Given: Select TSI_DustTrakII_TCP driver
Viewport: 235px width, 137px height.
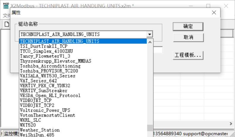Looking at the screenshot, I should pos(83,46).
